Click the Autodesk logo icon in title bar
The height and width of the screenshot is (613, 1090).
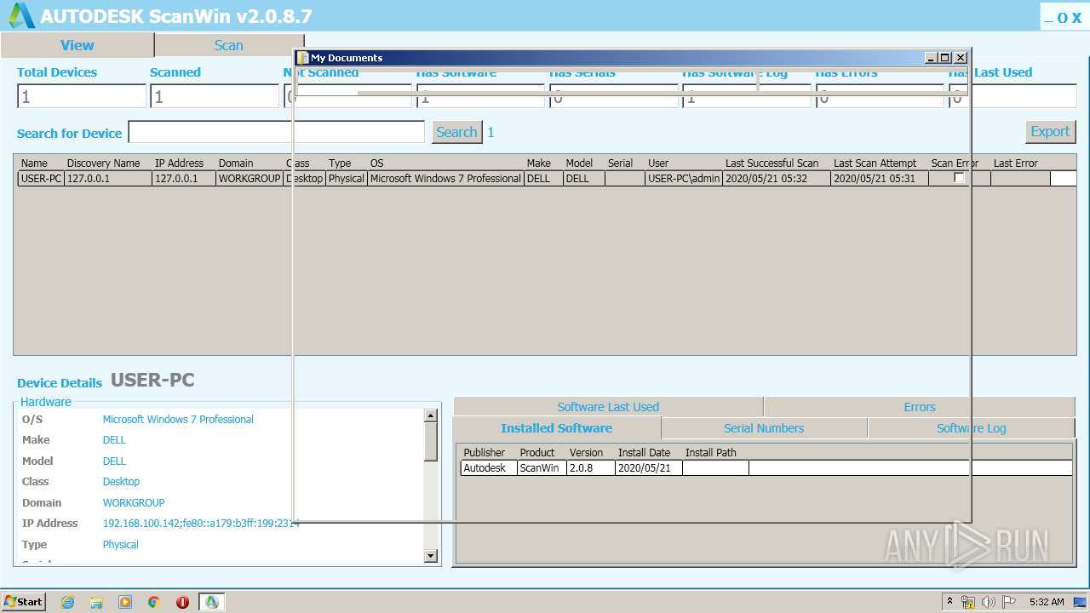[x=21, y=15]
